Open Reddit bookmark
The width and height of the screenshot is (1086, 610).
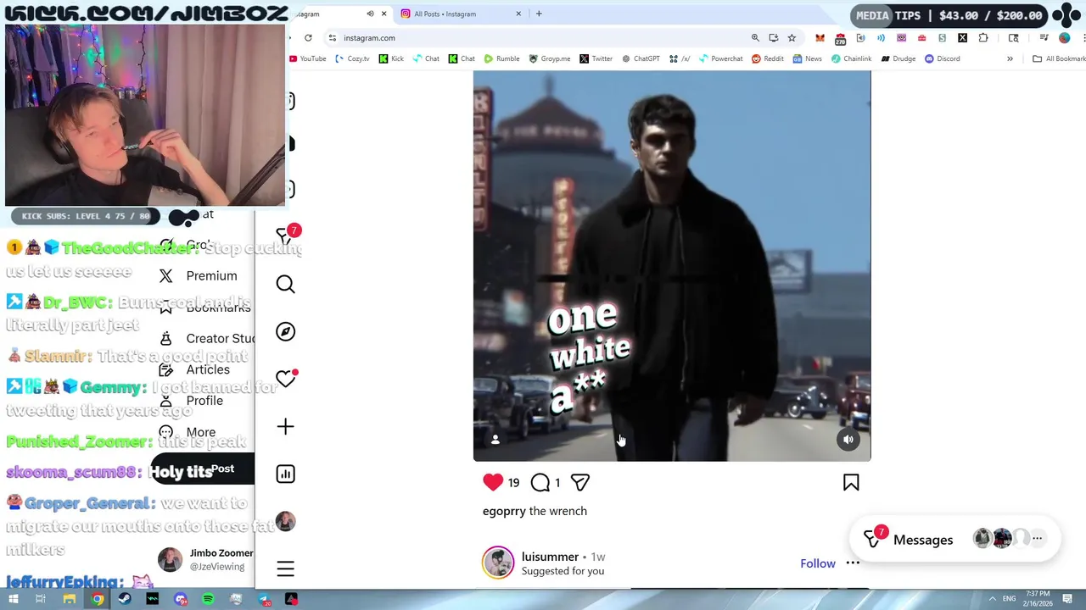[768, 58]
